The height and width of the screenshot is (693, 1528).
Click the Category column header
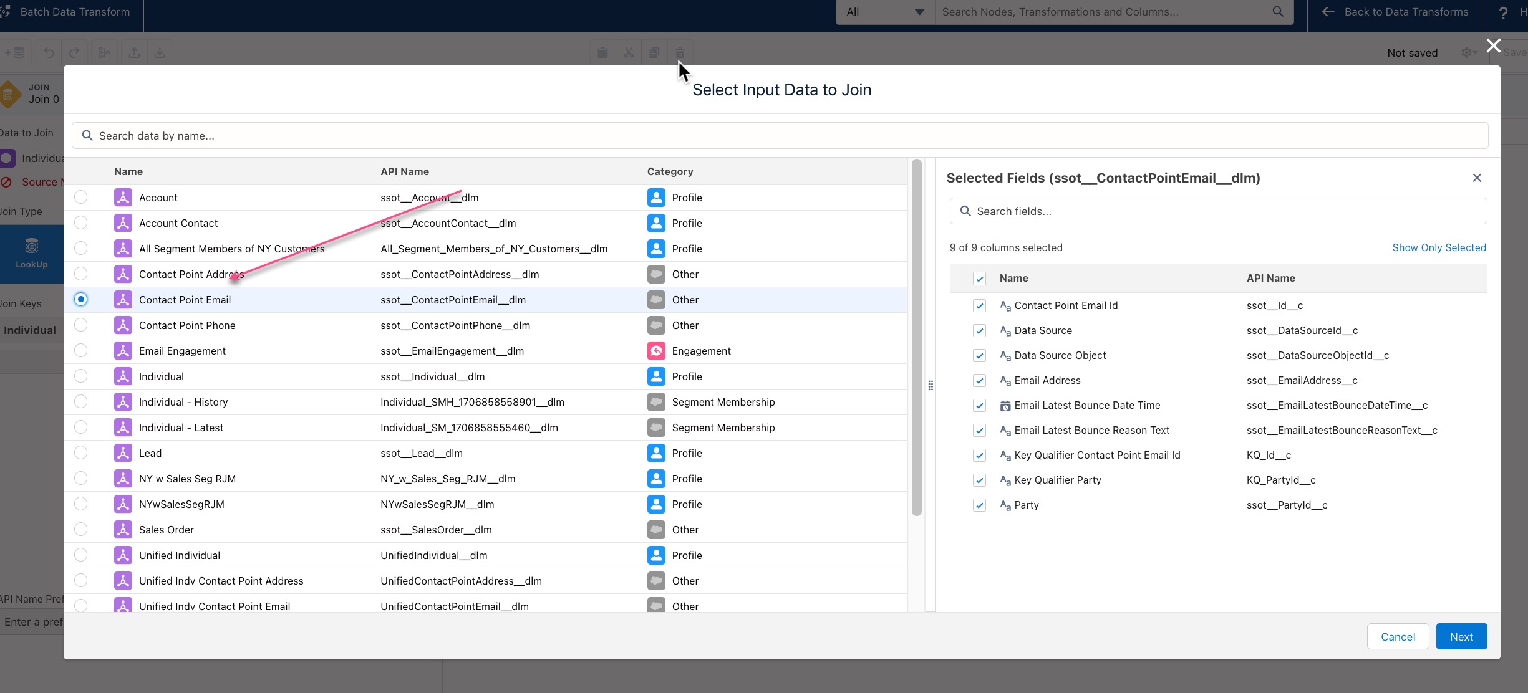[x=670, y=171]
